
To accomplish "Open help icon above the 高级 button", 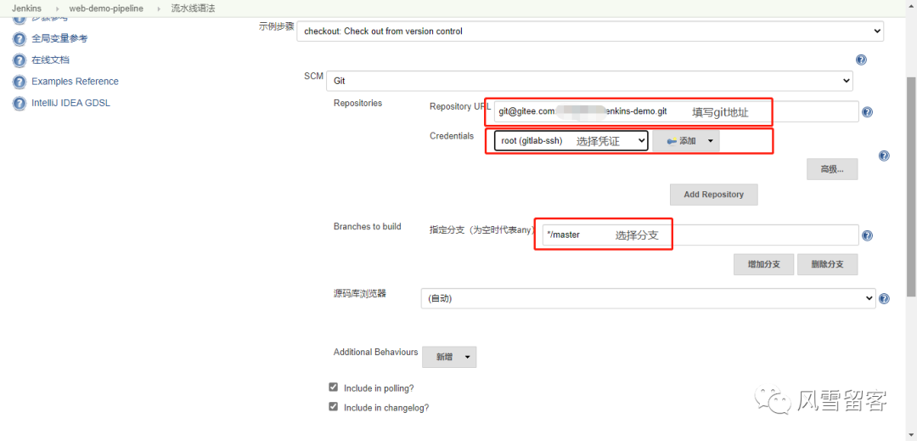I will (x=884, y=155).
